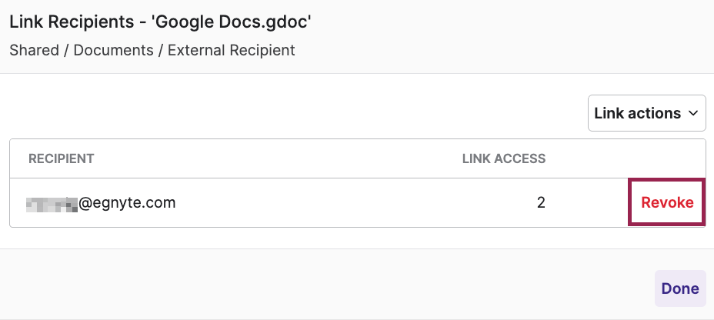Click the link access count 2
This screenshot has height=320, width=714.
pyautogui.click(x=541, y=202)
